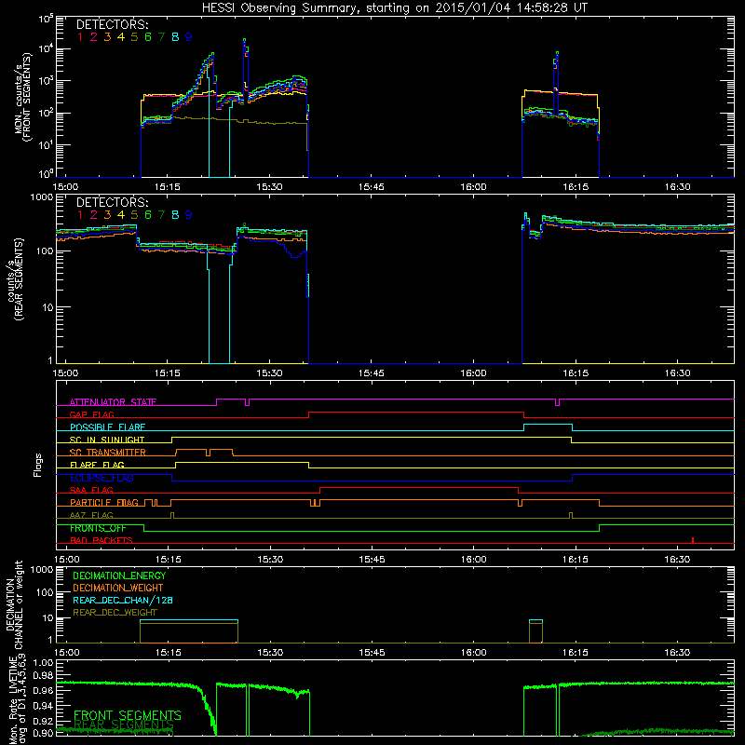The image size is (745, 745).
Task: Click the GAP_FLAG label
Action: (91, 414)
